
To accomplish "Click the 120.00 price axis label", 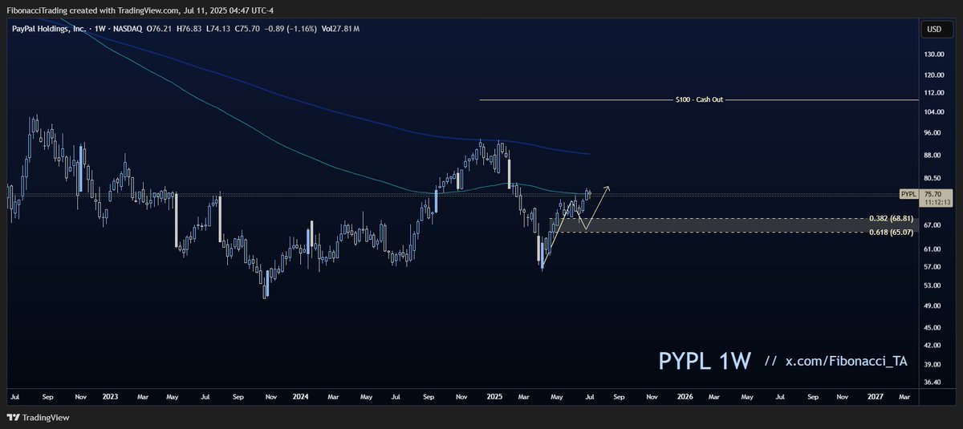I will [933, 75].
